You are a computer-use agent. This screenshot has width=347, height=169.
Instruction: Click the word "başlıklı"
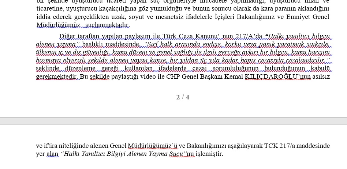coord(92,44)
